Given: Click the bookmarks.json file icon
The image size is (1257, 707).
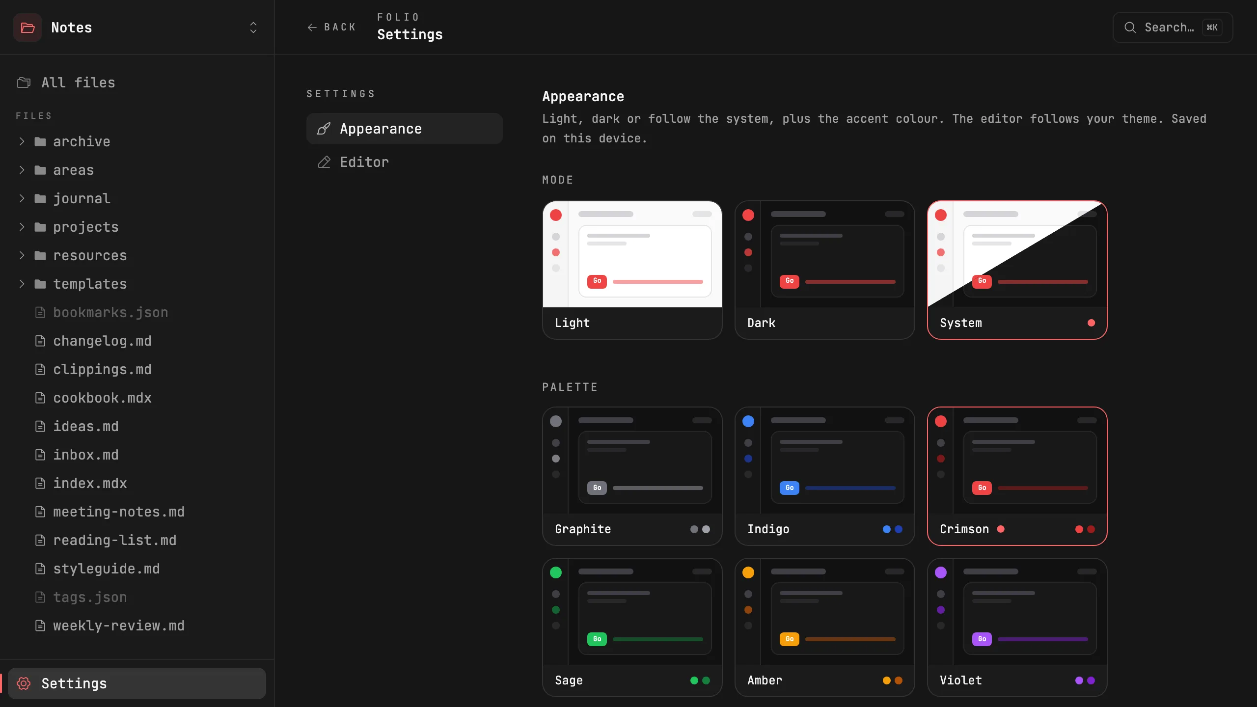Looking at the screenshot, I should 40,312.
